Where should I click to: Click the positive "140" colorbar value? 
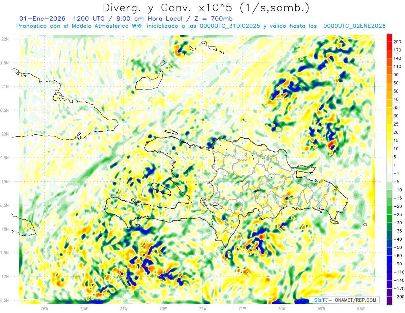[397, 58]
